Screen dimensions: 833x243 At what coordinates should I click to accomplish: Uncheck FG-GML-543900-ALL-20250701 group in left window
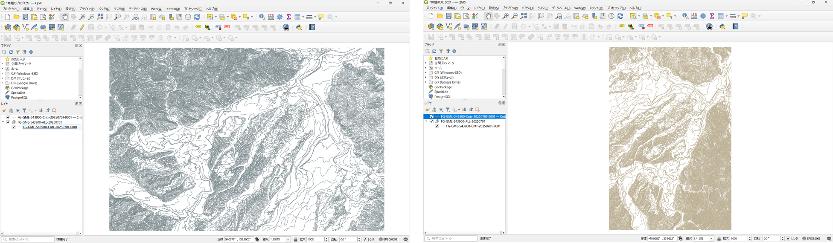tap(8, 122)
